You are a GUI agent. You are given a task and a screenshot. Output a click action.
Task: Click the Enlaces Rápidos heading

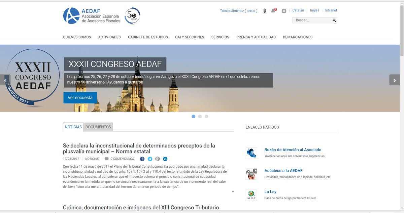tap(262, 127)
